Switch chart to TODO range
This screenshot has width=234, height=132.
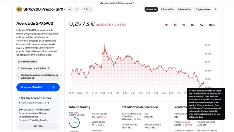tap(212, 25)
